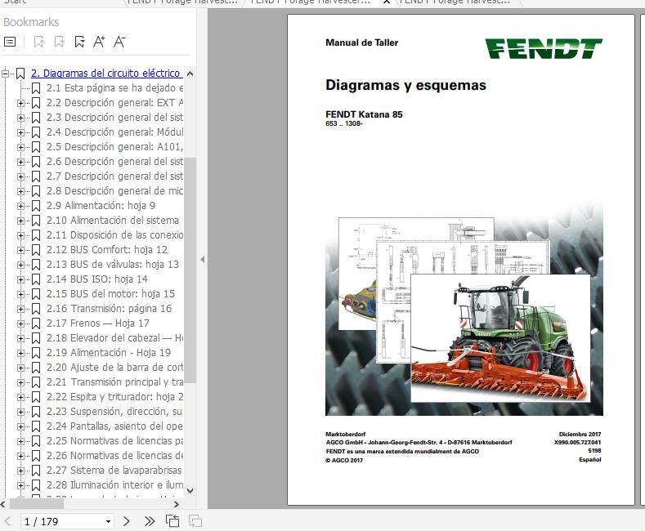Open bookmark 2.5 Descripción general: A101
This screenshot has height=531, width=645.
click(114, 147)
